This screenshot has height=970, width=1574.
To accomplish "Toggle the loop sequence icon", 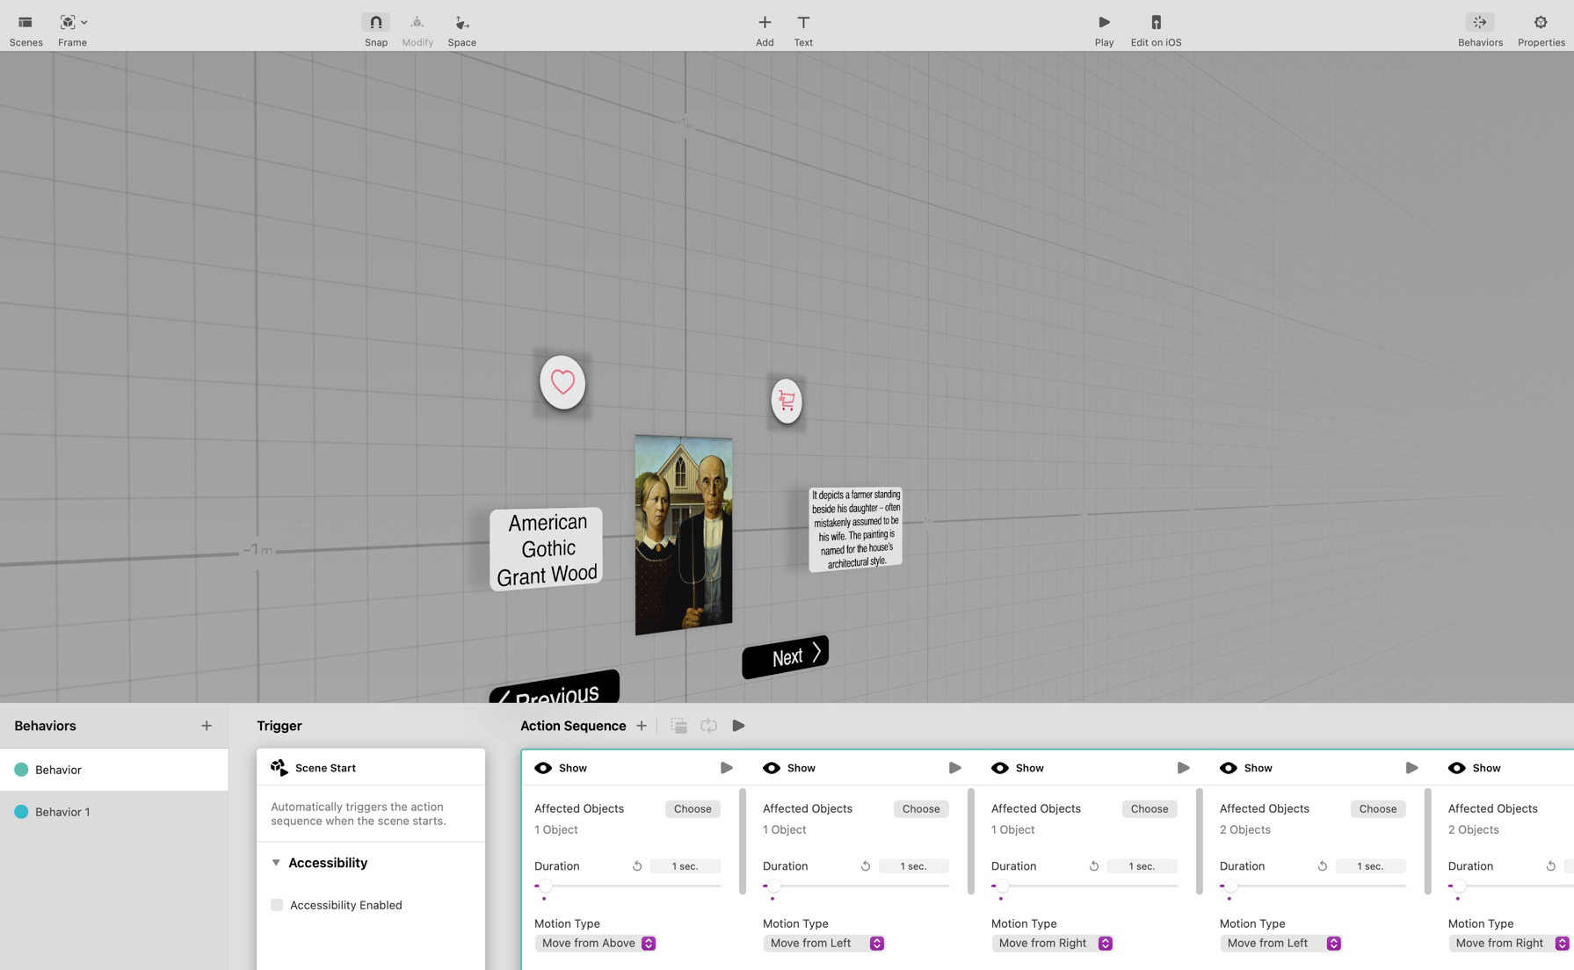I will (x=708, y=726).
